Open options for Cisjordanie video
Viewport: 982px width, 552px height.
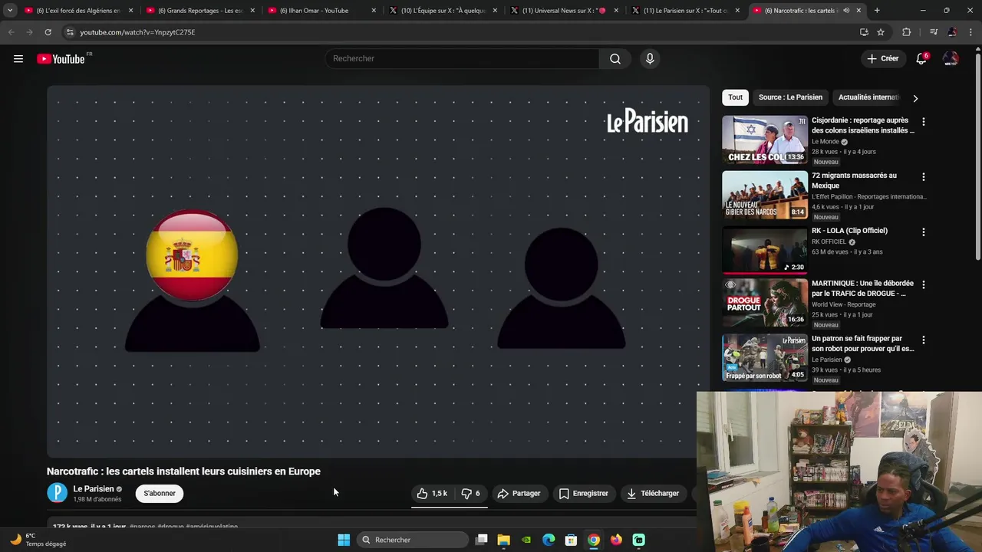(x=923, y=122)
